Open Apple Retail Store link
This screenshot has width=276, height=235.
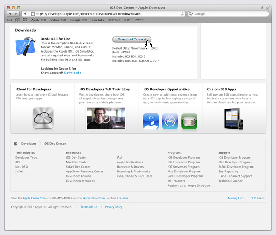[94, 198]
